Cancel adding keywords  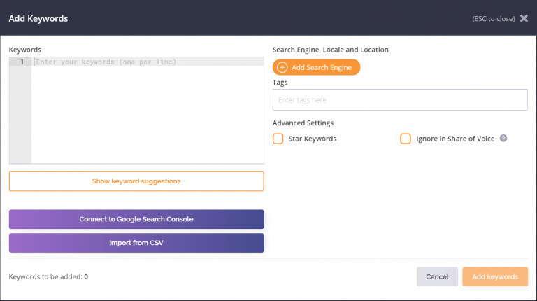437,276
